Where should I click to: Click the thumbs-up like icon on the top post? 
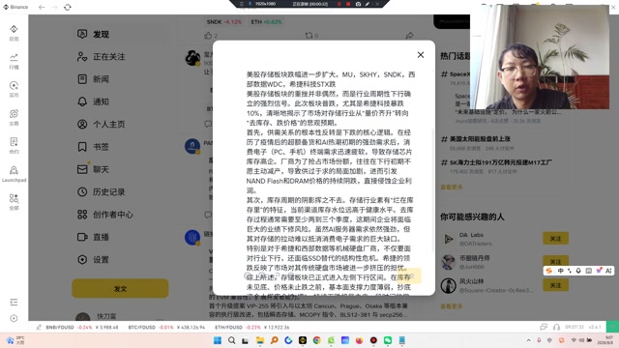tap(208, 36)
